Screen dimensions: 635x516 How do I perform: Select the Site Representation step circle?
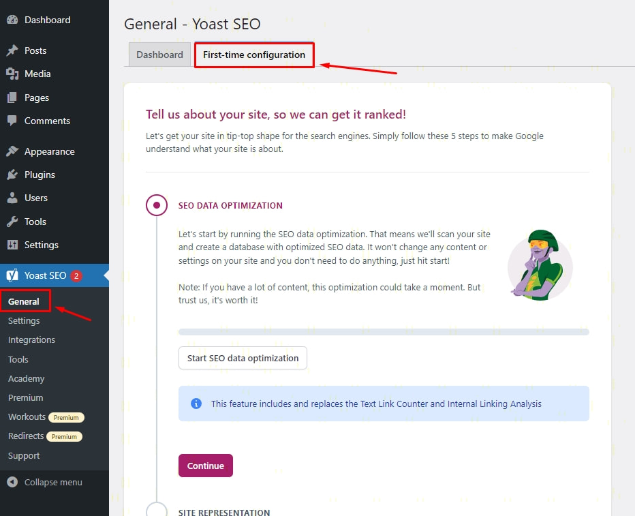click(x=157, y=511)
